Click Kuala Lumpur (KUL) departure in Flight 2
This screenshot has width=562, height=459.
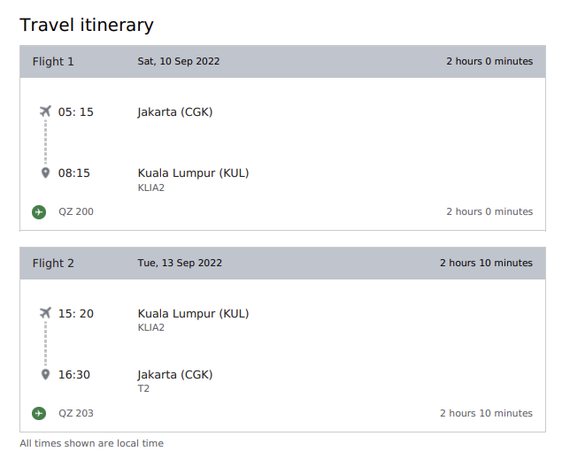(x=193, y=313)
